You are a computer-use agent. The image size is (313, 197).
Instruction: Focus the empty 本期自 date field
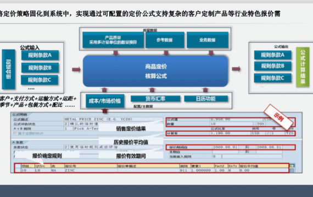point(226,152)
